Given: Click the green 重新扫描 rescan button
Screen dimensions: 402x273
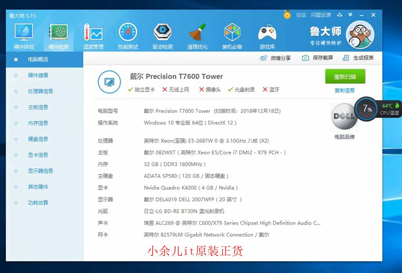Looking at the screenshot, I should (x=345, y=77).
